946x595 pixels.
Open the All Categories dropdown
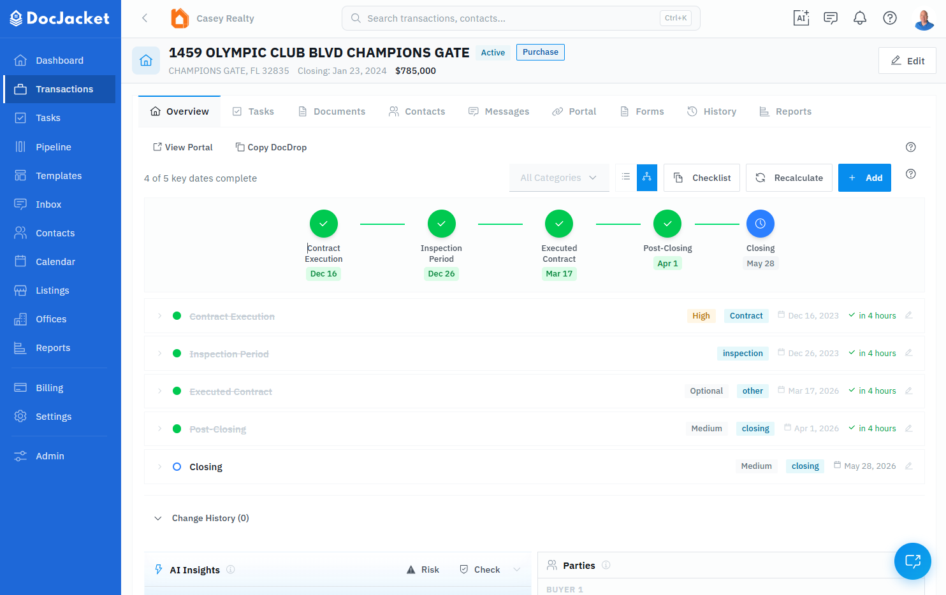pos(558,178)
